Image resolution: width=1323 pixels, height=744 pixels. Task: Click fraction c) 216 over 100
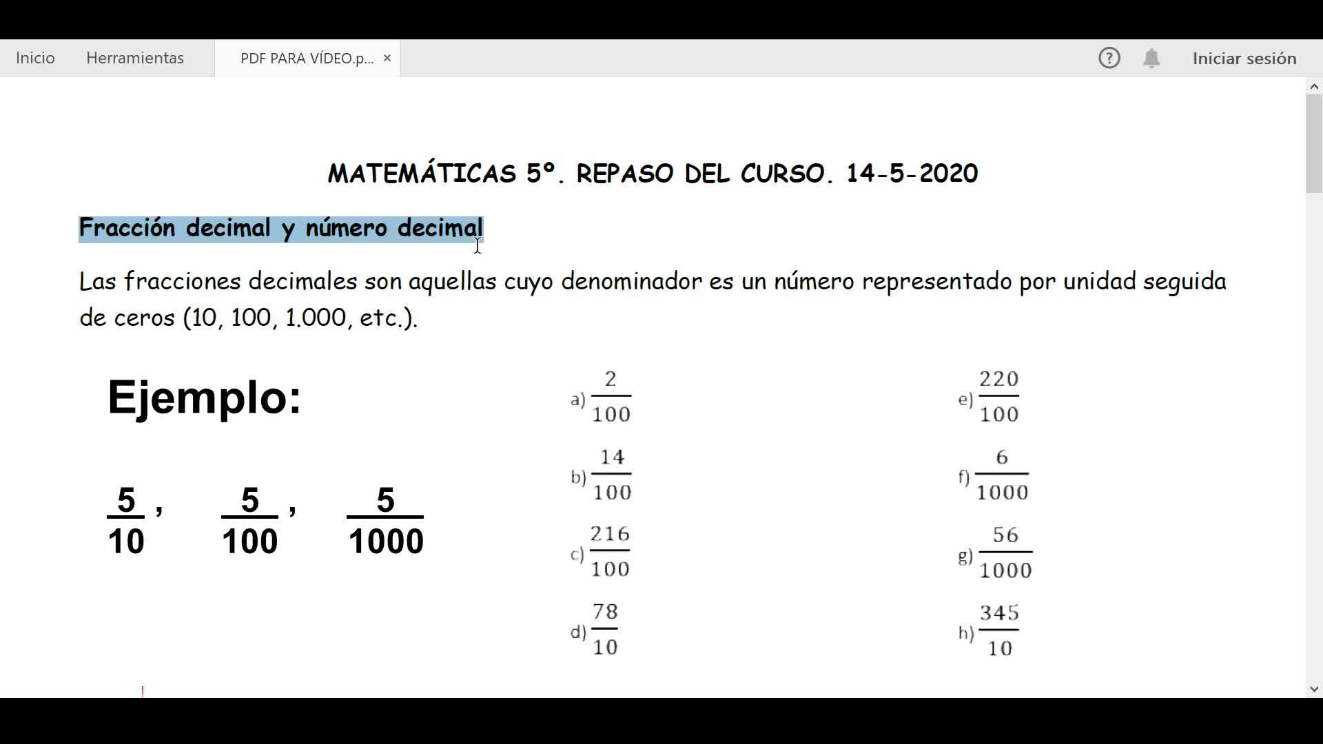[610, 551]
